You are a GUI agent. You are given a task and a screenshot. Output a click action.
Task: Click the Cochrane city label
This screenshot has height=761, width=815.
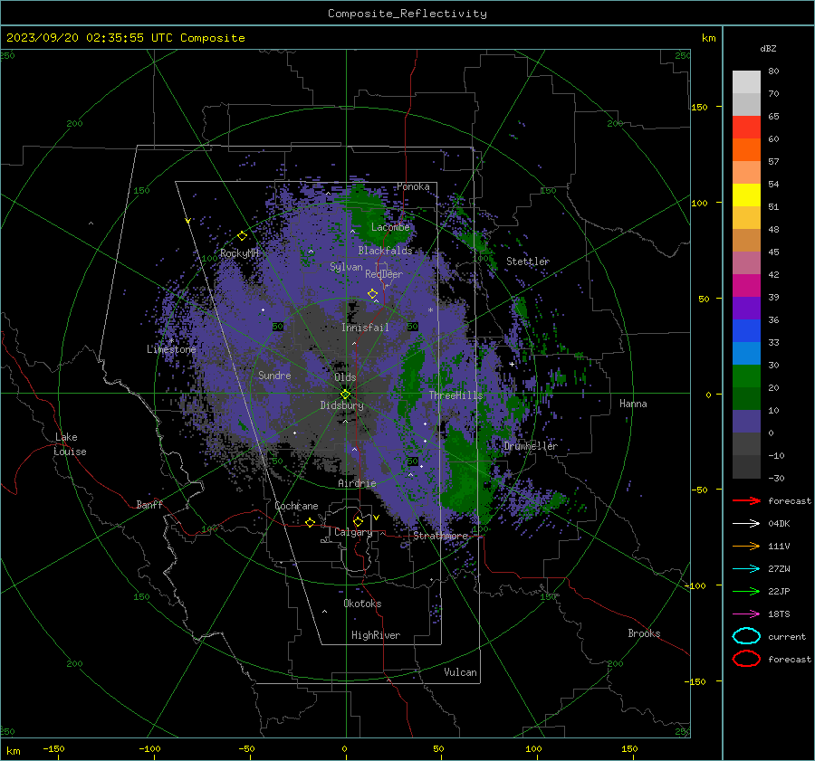296,506
